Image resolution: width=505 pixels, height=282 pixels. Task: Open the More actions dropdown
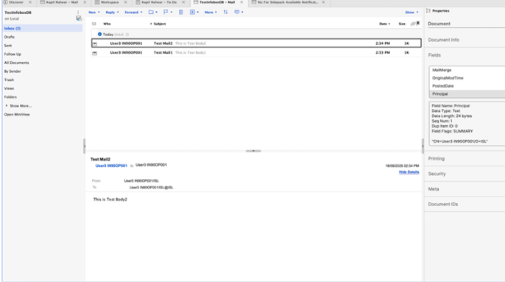click(x=211, y=13)
